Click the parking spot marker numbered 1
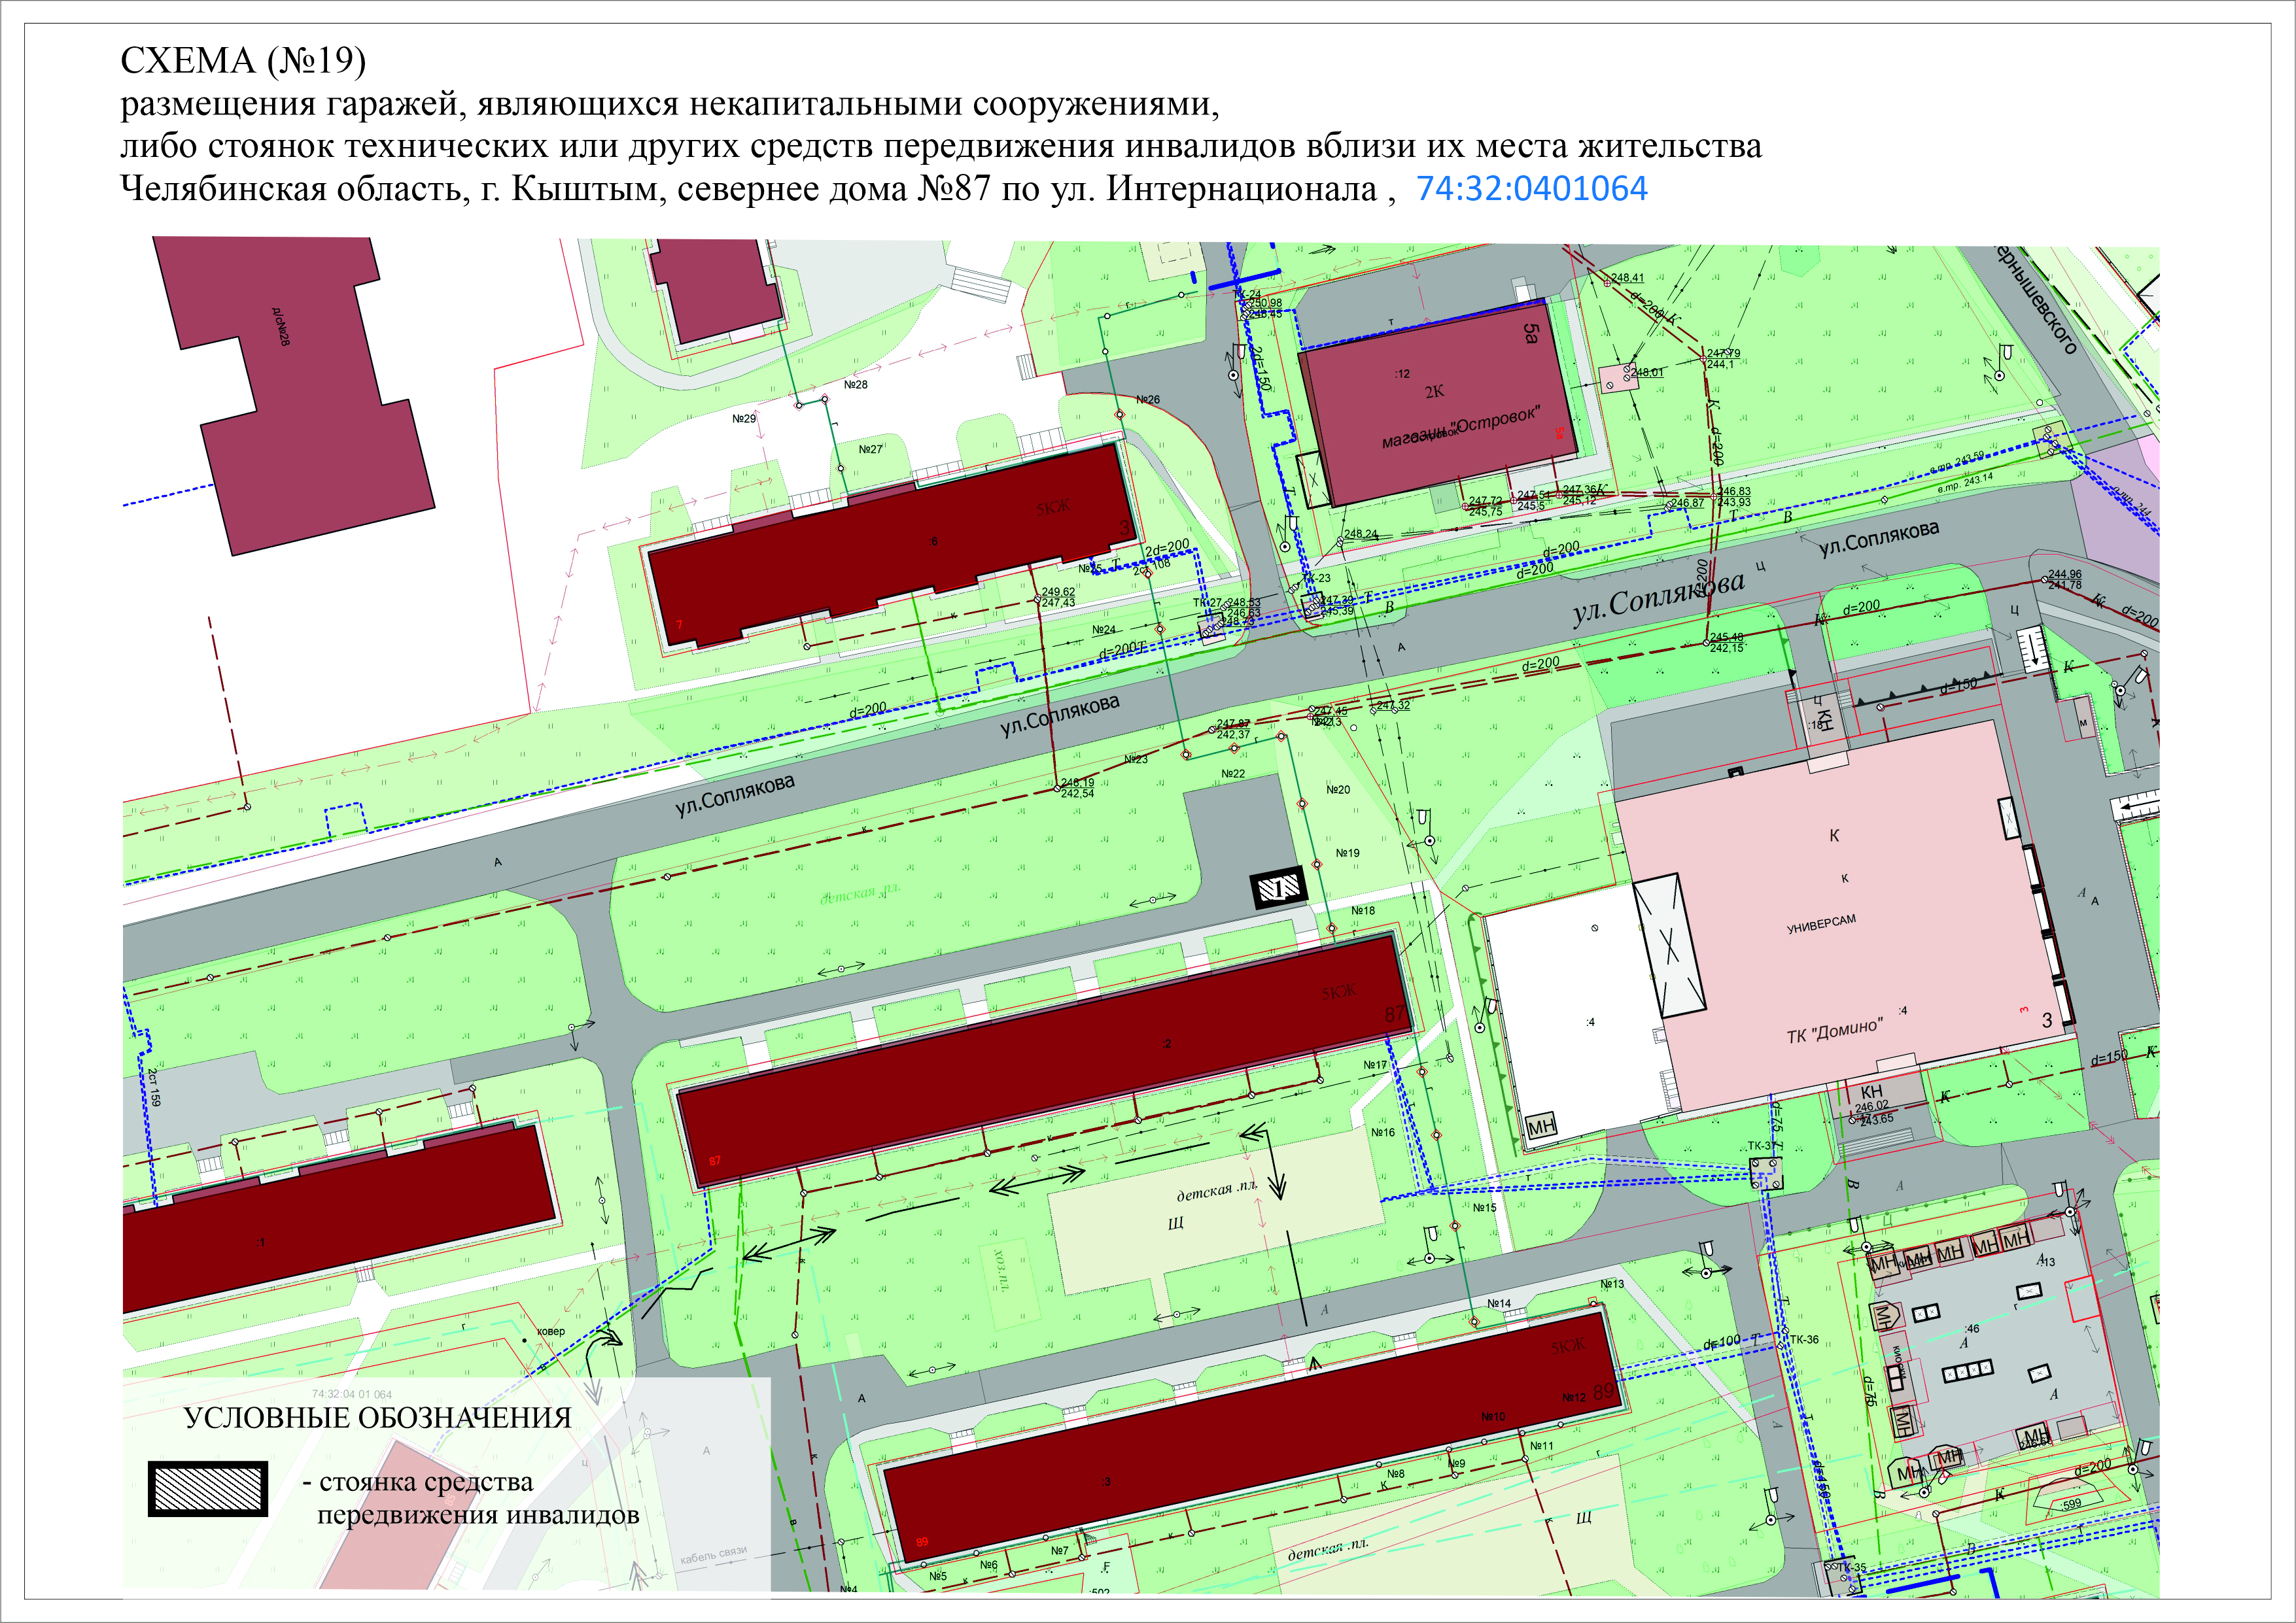Viewport: 2296px width, 1623px height. tap(1278, 887)
